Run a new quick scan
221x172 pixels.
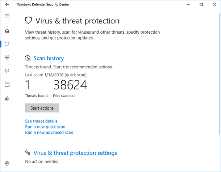45,127
